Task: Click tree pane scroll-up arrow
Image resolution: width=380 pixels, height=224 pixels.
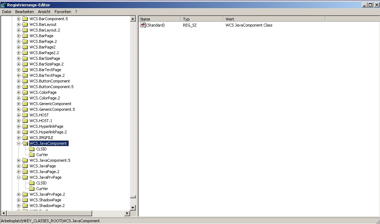Action: click(x=133, y=19)
